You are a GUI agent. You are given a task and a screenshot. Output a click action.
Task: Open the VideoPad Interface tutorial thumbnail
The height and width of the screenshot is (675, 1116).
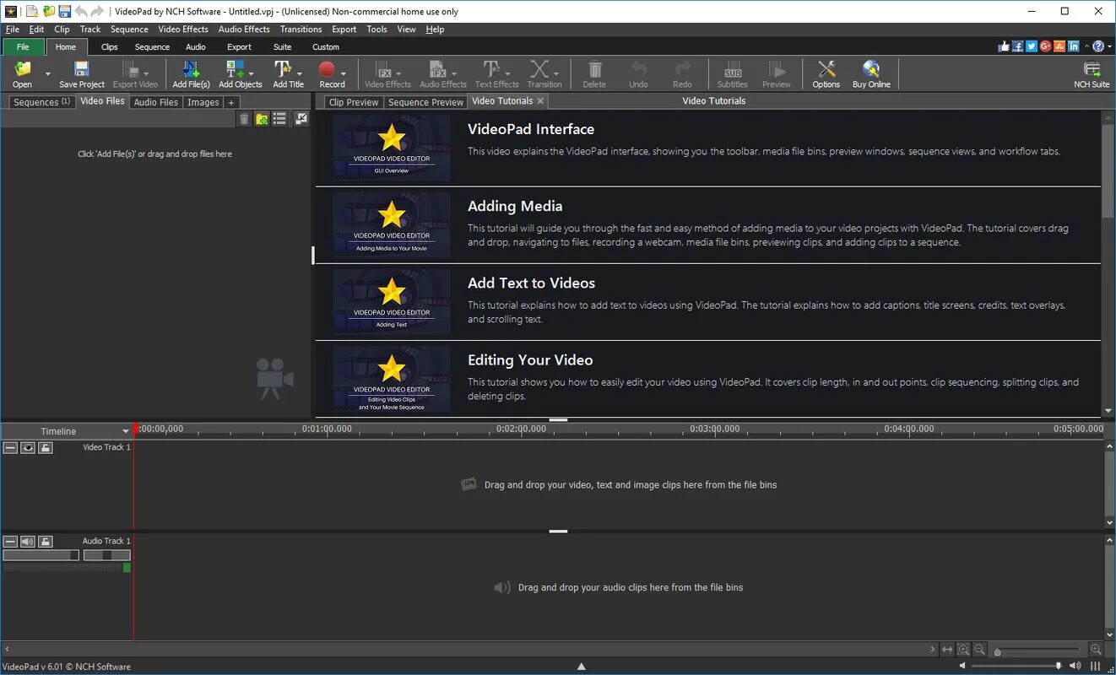392,148
